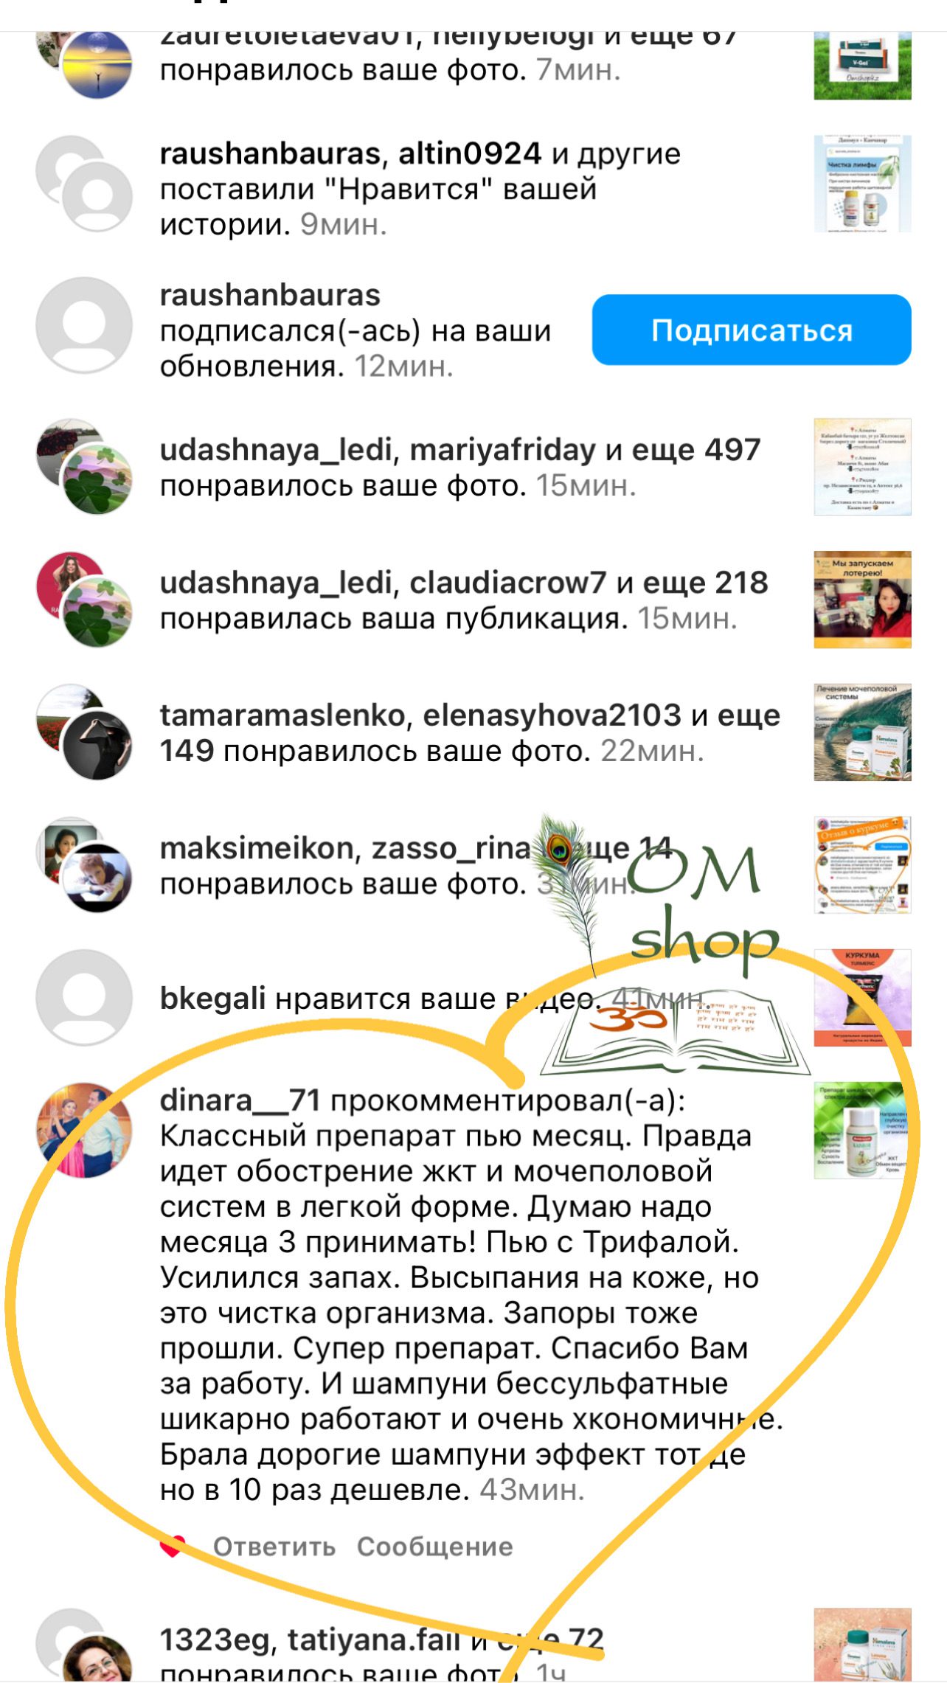The width and height of the screenshot is (947, 1683).
Task: Open grey stacked avatars for story likes
Action: (84, 184)
